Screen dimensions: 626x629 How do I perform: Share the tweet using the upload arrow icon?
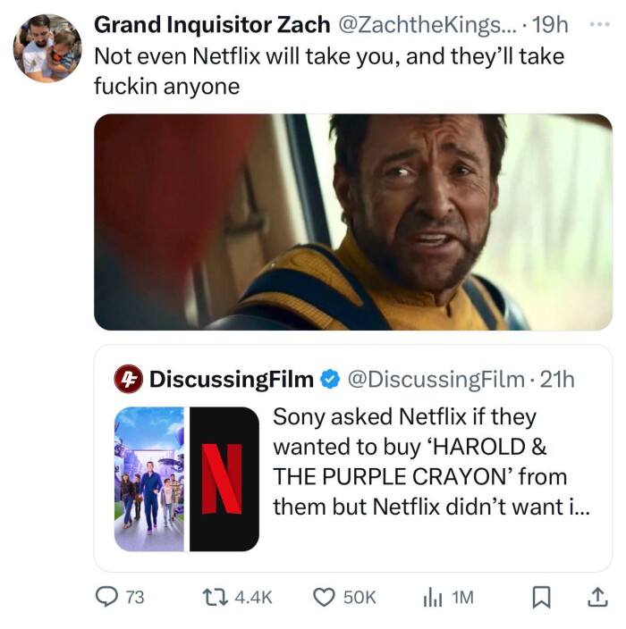click(596, 598)
